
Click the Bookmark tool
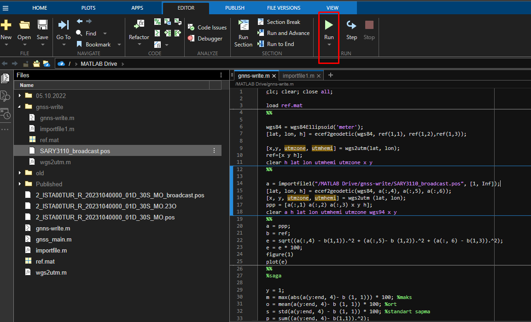(x=93, y=44)
